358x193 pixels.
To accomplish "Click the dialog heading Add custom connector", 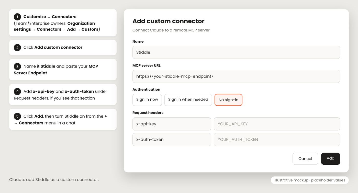I will [169, 21].
